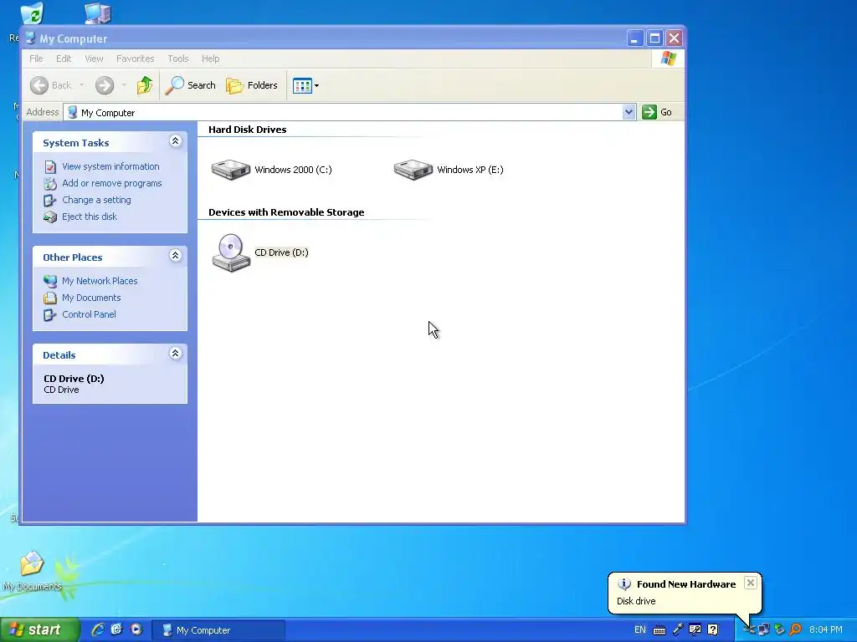The width and height of the screenshot is (857, 642).
Task: Click the keyboard icon on language bar
Action: (659, 630)
